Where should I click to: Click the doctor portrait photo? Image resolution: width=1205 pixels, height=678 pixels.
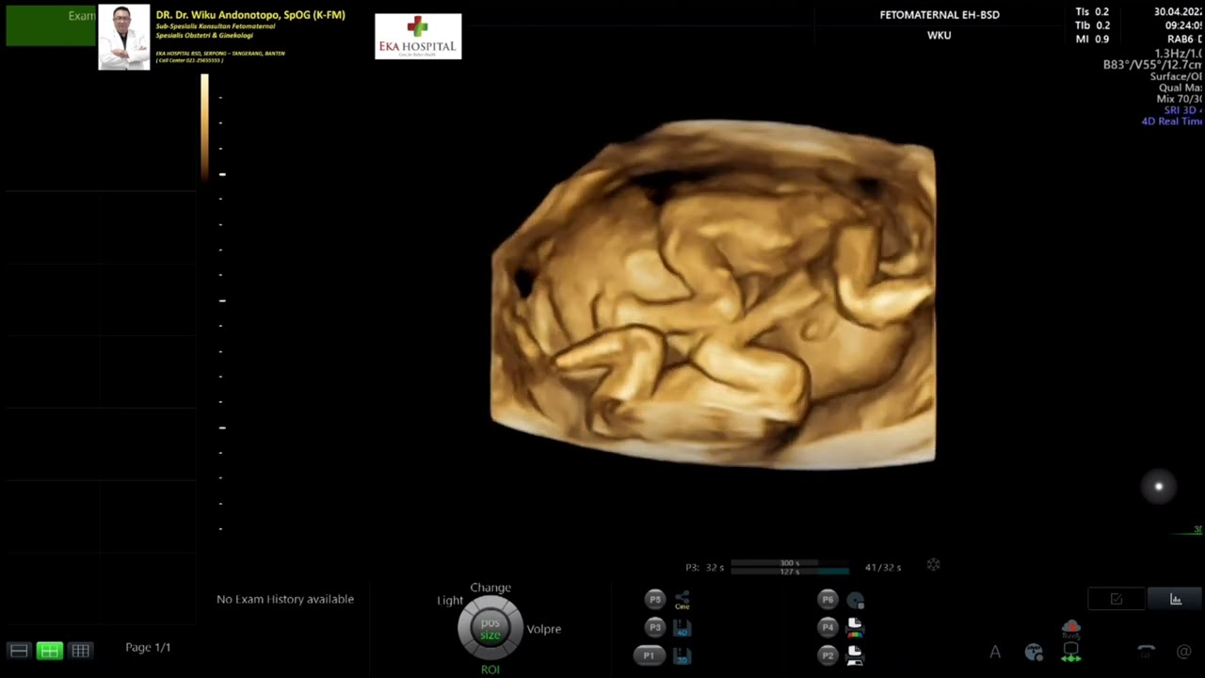pos(124,37)
